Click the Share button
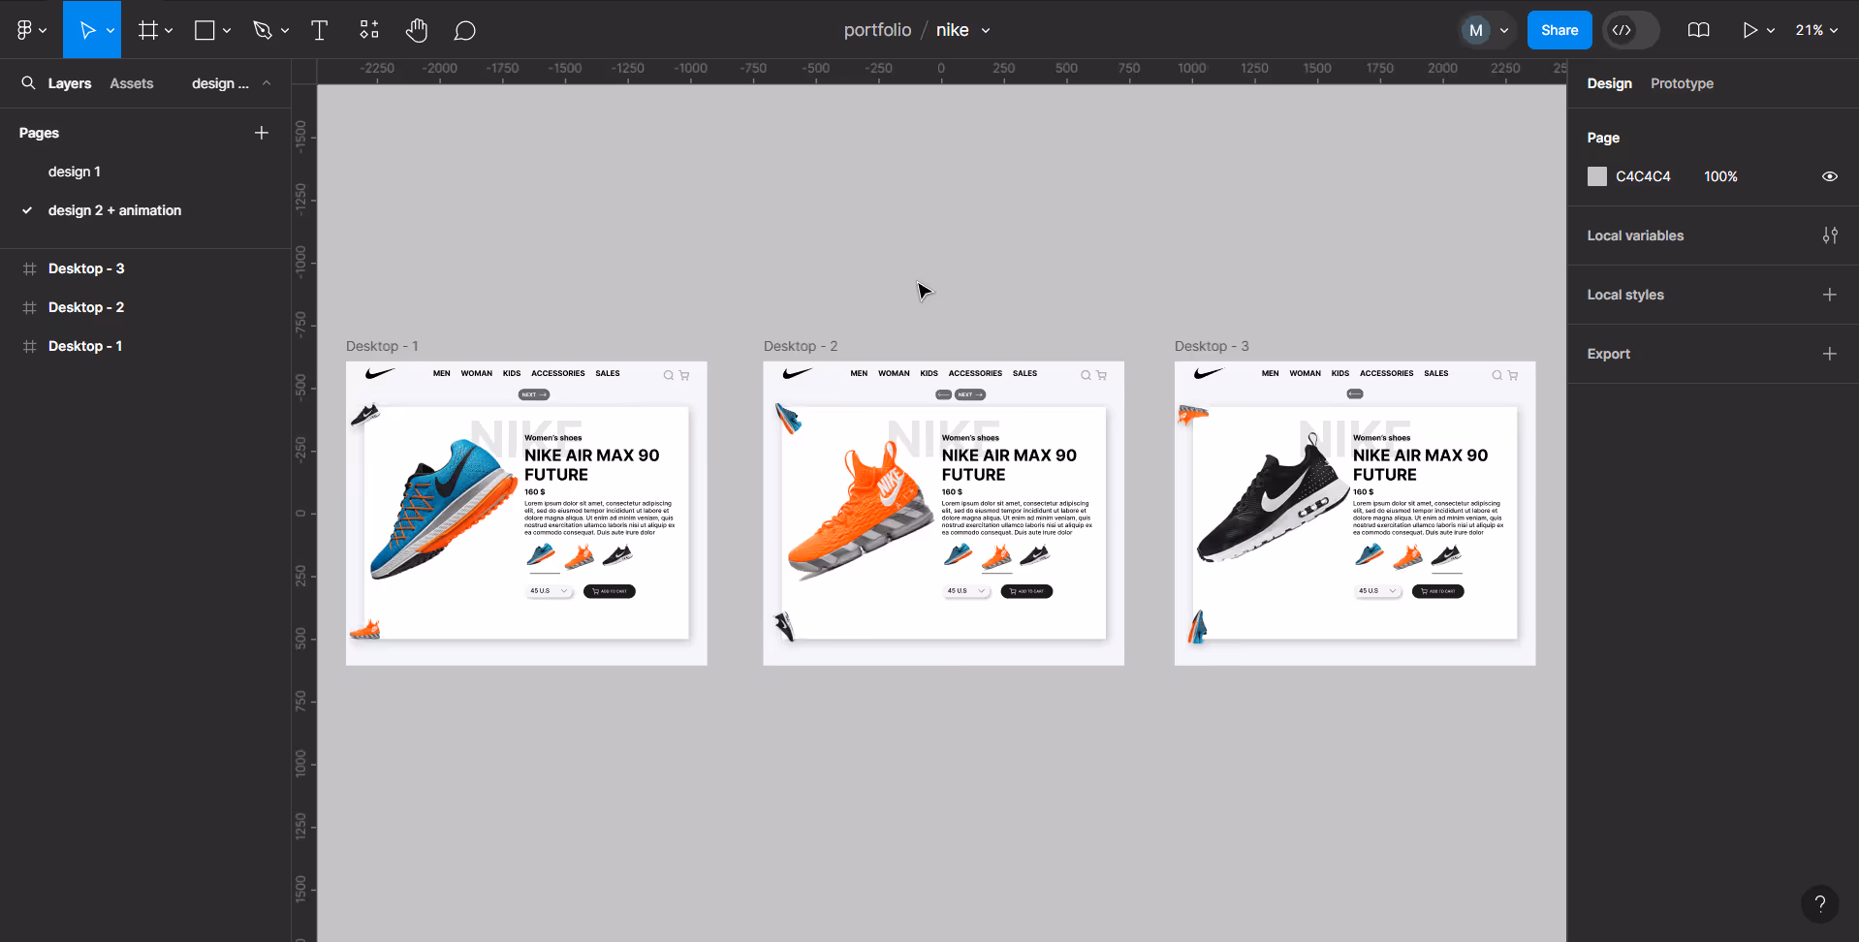 pos(1560,30)
